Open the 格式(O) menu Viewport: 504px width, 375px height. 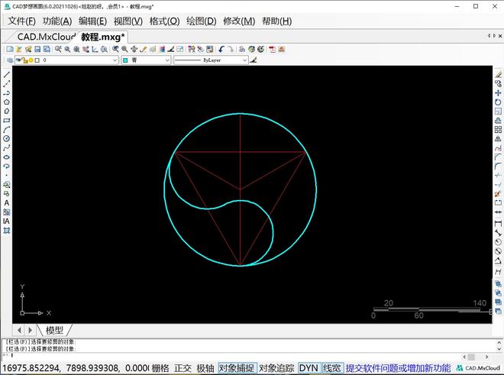165,21
